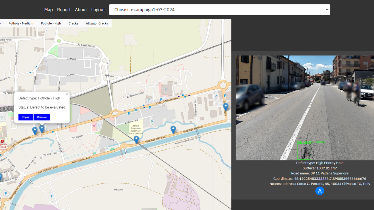Close the defect popup with X
The width and height of the screenshot is (374, 210).
[67, 94]
